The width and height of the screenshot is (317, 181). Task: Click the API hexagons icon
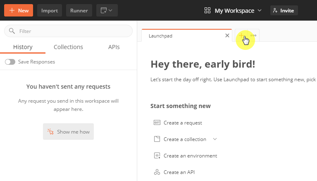(157, 172)
